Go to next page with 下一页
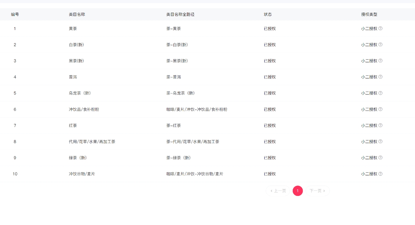The image size is (415, 225). [318, 191]
